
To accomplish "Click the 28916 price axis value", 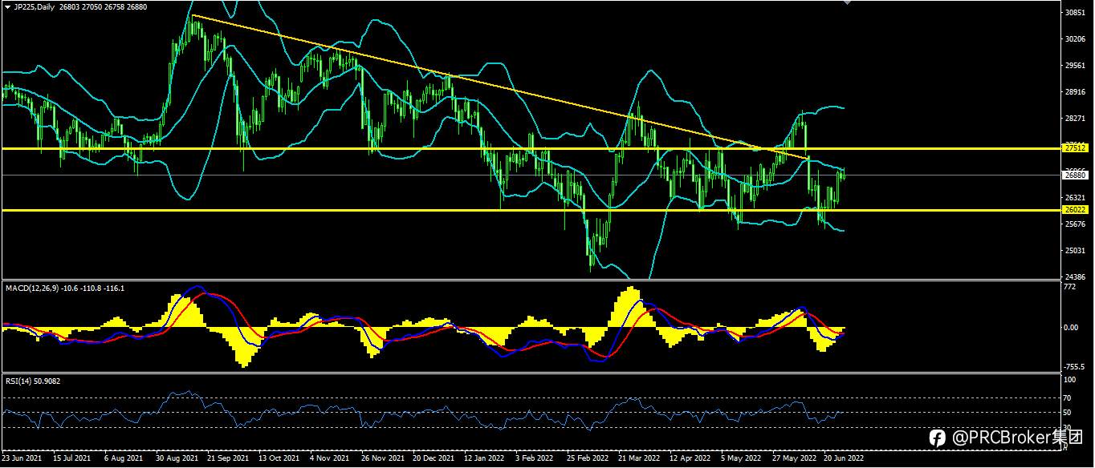I will pyautogui.click(x=1075, y=92).
